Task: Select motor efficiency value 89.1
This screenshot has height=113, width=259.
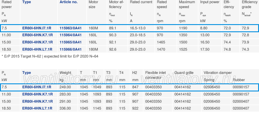Action: [113, 28]
